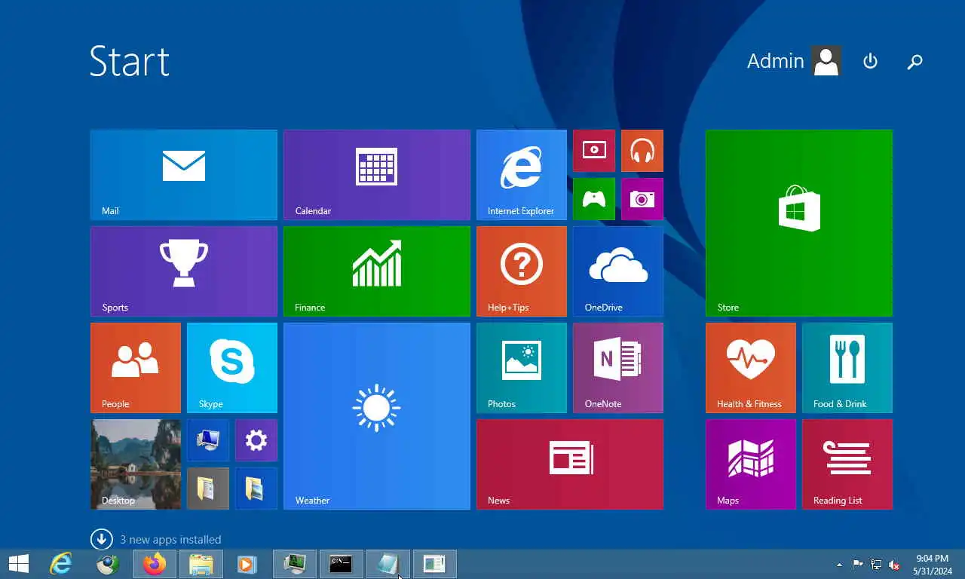The height and width of the screenshot is (579, 965).
Task: Open the Maps tile
Action: 751,464
